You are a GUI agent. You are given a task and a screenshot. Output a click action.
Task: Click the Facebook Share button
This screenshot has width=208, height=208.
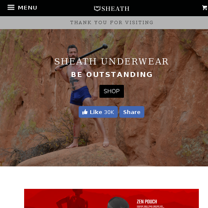(x=132, y=112)
